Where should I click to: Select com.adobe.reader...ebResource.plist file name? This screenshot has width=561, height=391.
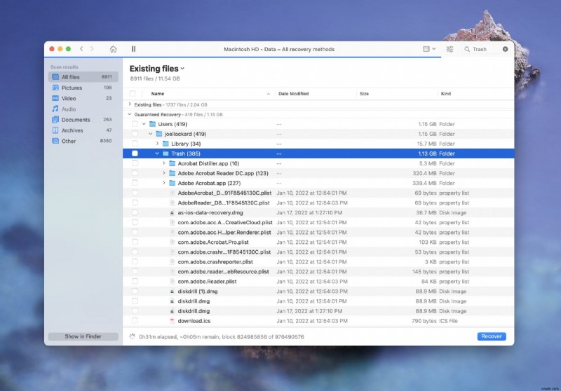223,272
